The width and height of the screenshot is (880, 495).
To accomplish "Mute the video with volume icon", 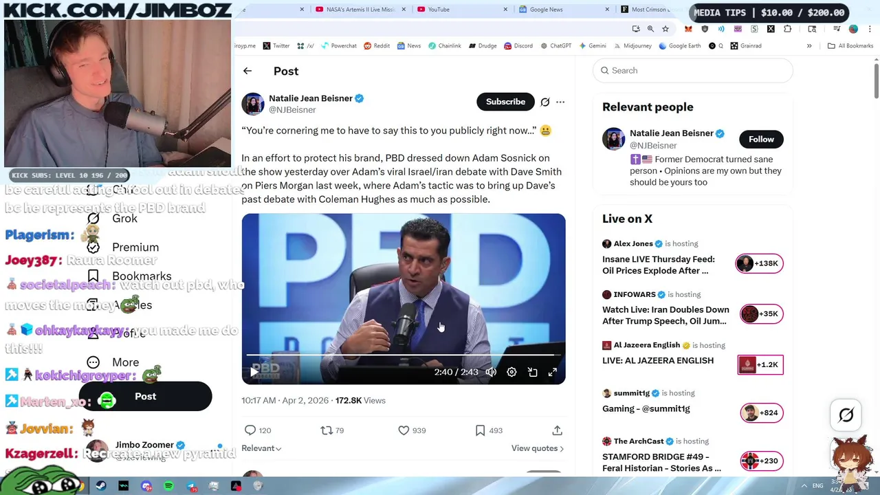I will [x=491, y=372].
